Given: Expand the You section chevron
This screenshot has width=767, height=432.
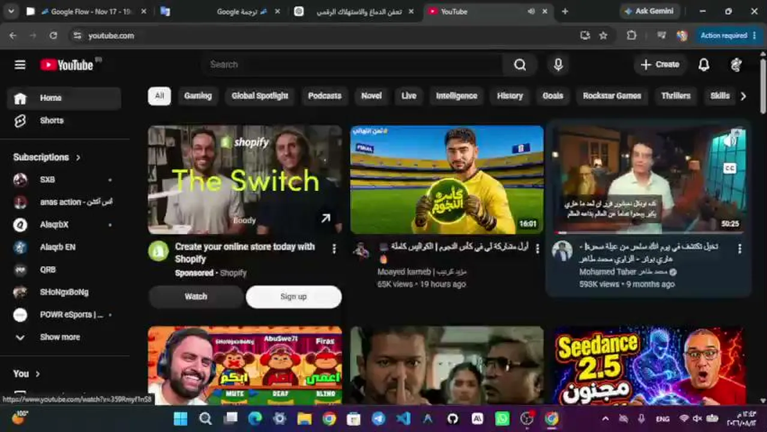Looking at the screenshot, I should 37,374.
